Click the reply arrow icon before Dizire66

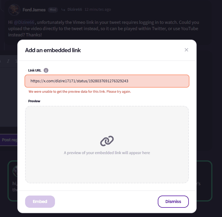coord(63,10)
